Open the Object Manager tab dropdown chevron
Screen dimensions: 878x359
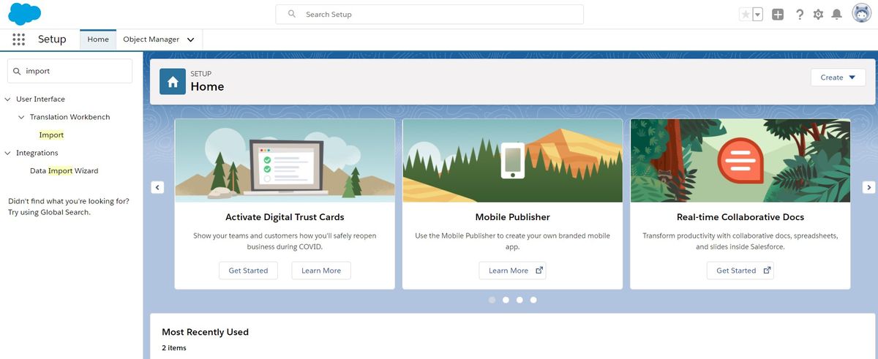[x=190, y=39]
